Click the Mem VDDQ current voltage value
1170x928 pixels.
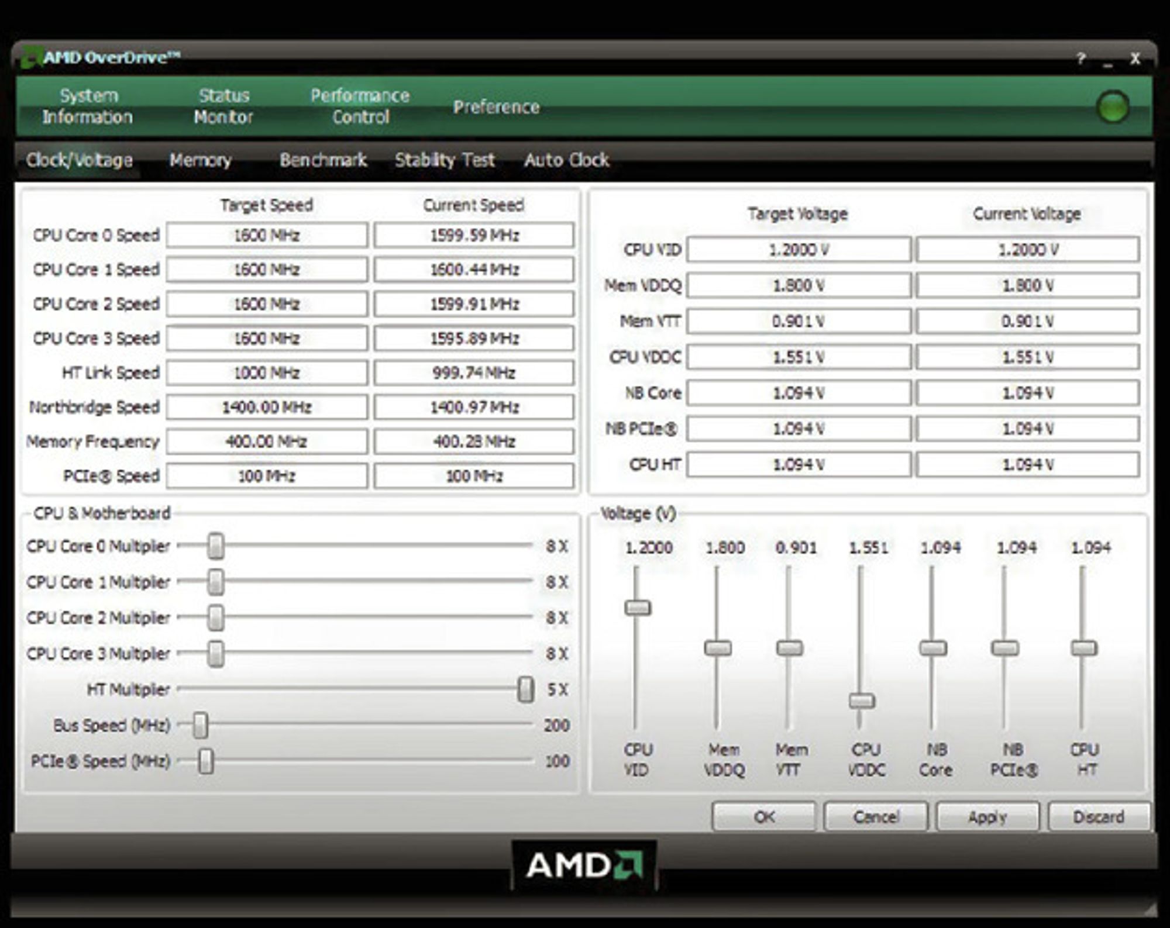(1028, 285)
